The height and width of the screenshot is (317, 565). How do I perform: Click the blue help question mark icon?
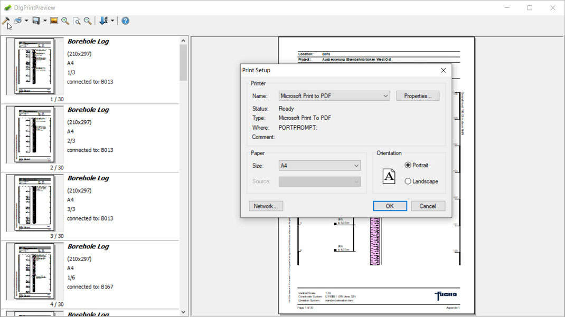tap(125, 21)
